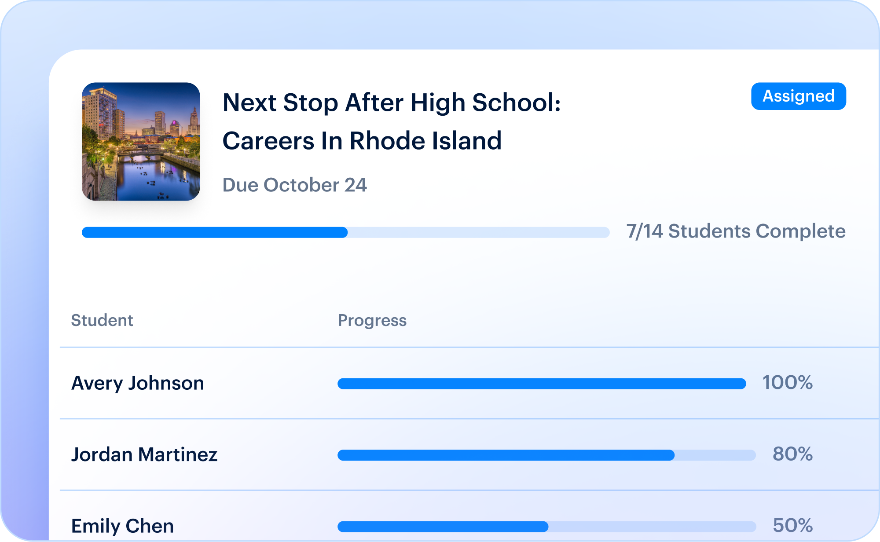
Task: Click the Careers In Rhode Island title line
Action: coord(362,141)
